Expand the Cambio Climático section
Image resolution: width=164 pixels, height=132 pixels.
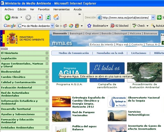(x=47, y=77)
